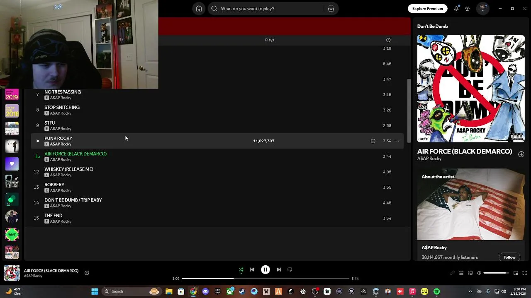Open Steam from the taskbar
Screen dimensions: 531x298
(x=242, y=291)
